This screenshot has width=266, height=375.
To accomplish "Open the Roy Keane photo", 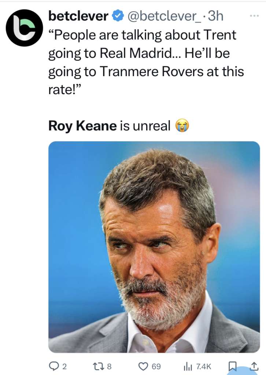I will [x=154, y=247].
